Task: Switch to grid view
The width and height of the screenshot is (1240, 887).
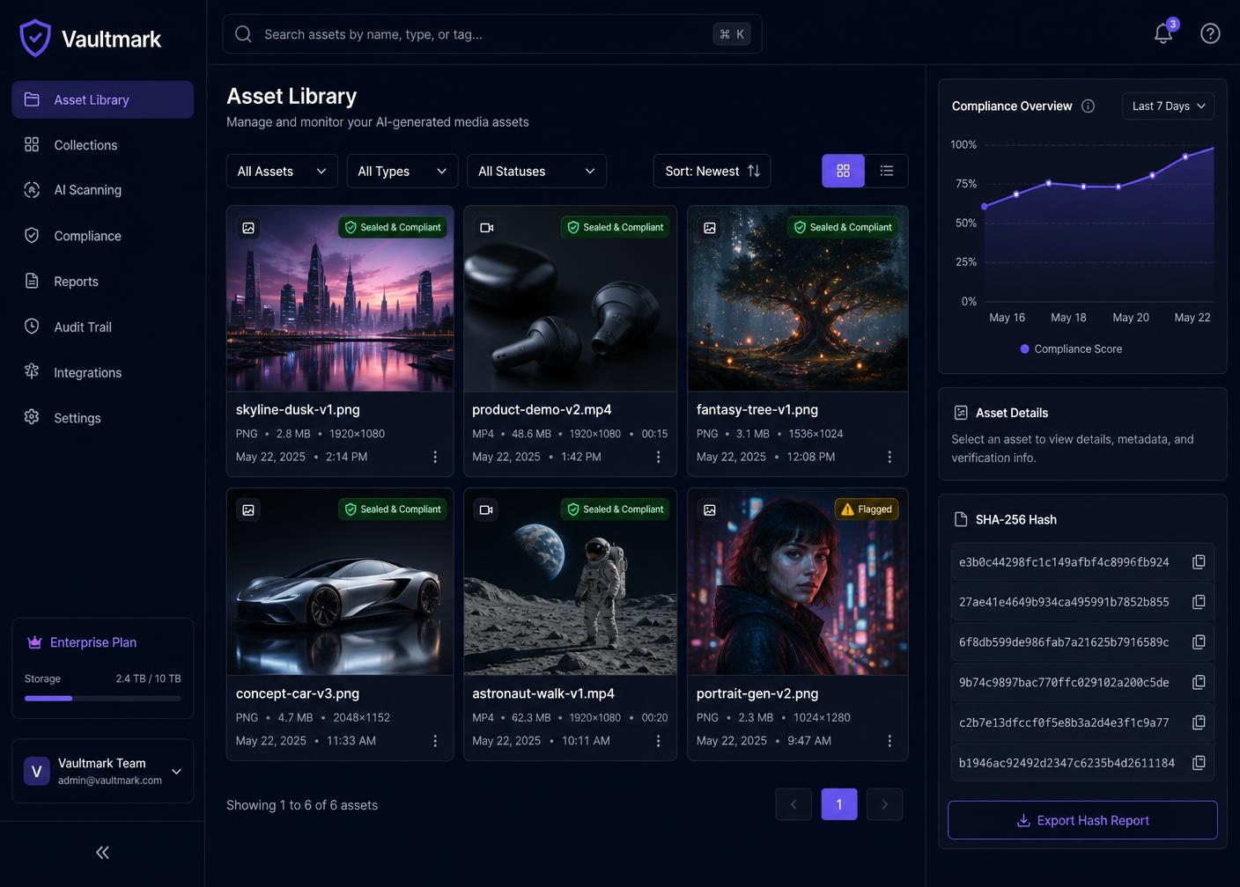Action: click(x=843, y=171)
